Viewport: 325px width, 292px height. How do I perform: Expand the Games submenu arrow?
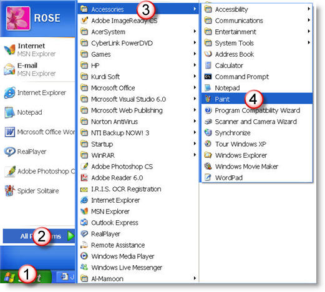tap(195, 54)
